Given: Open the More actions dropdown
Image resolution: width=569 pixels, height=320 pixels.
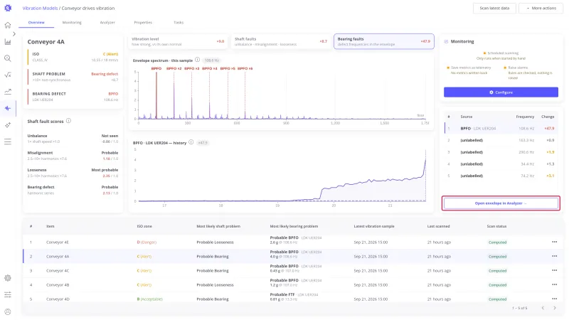Looking at the screenshot, I should pos(541,8).
